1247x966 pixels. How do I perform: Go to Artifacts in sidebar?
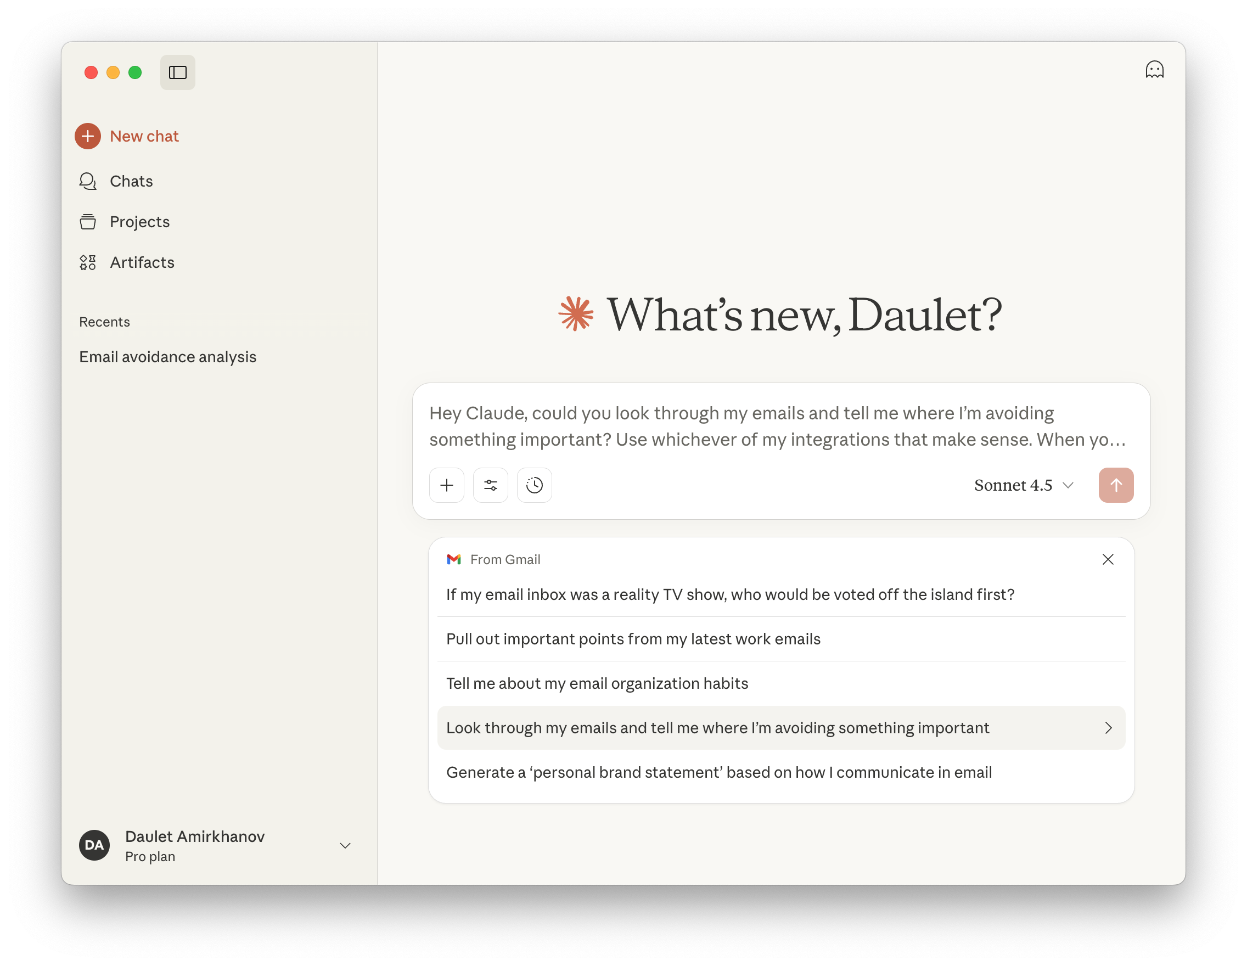coord(142,262)
